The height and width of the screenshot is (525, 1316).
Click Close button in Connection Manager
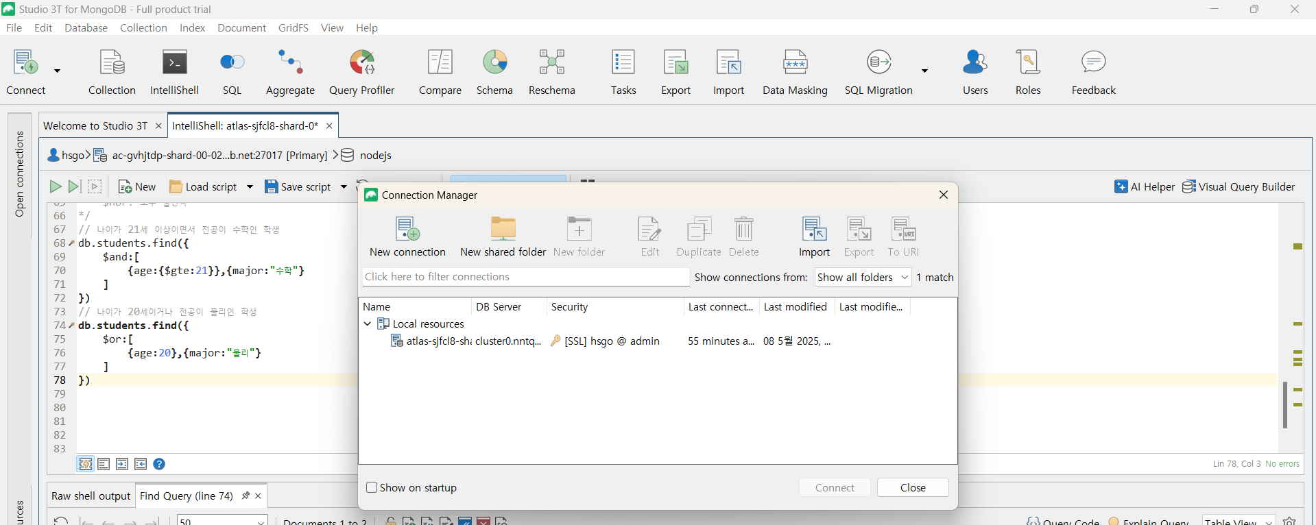913,487
